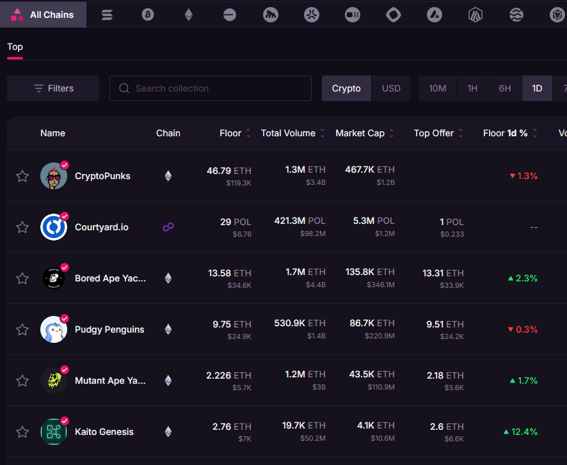Set timeframe to 1H
The image size is (567, 465).
472,88
